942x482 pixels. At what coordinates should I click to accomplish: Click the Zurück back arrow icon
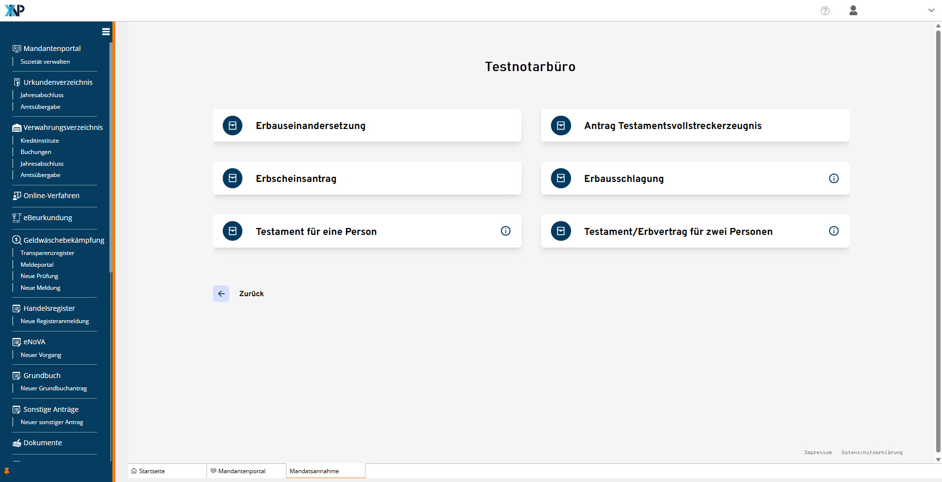[x=221, y=294]
